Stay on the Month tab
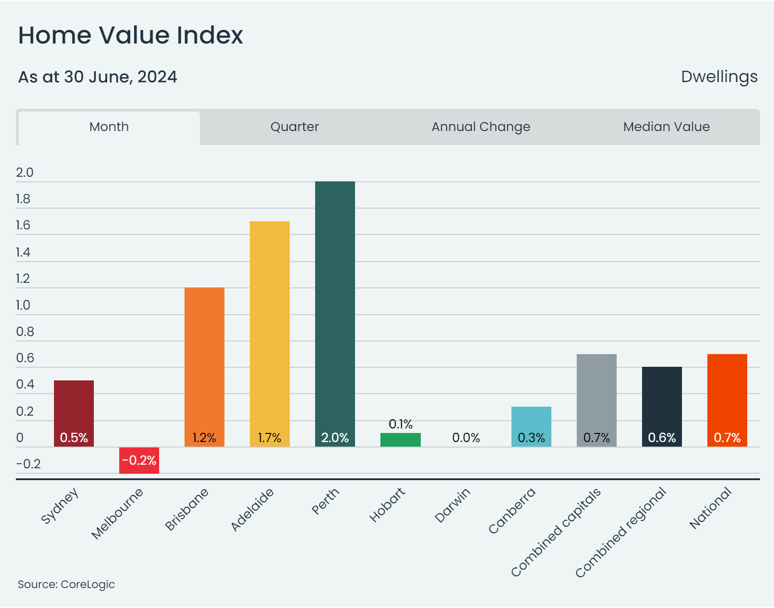This screenshot has width=774, height=608. [x=108, y=127]
